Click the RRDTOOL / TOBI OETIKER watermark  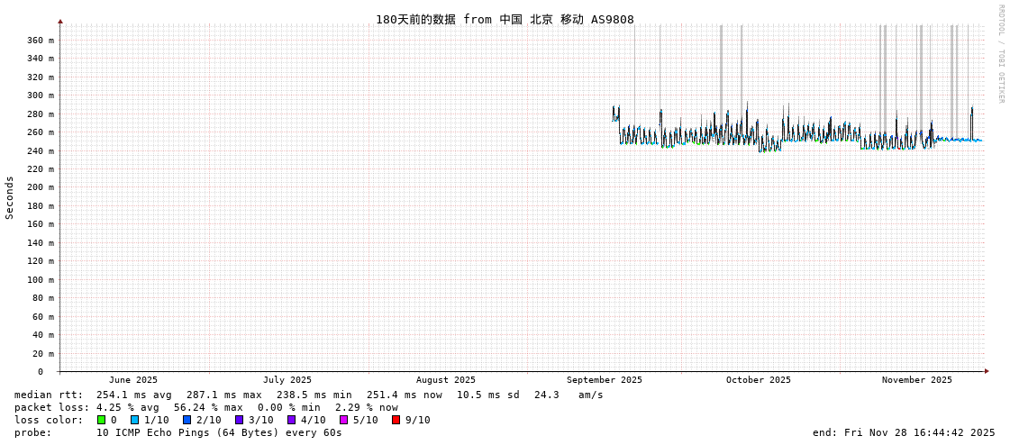(x=1000, y=54)
